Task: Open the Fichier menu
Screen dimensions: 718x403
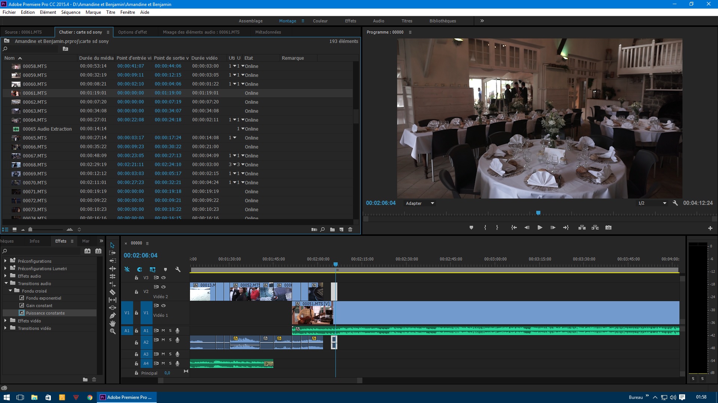Action: point(9,12)
